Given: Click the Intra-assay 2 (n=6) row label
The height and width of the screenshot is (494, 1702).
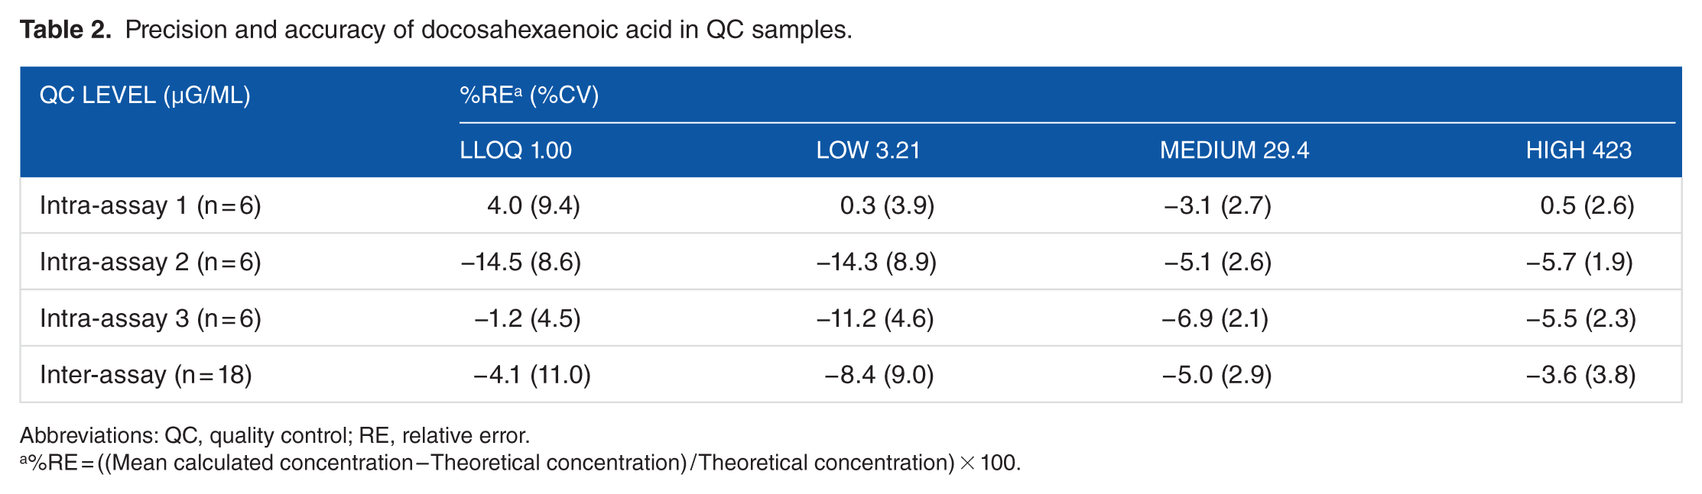Looking at the screenshot, I should 151,262.
